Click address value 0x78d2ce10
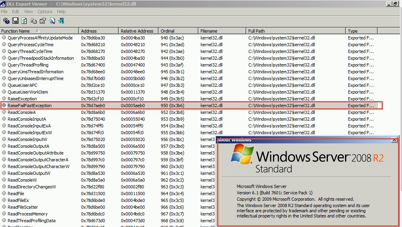The width and height of the screenshot is (402, 227). tap(93, 85)
